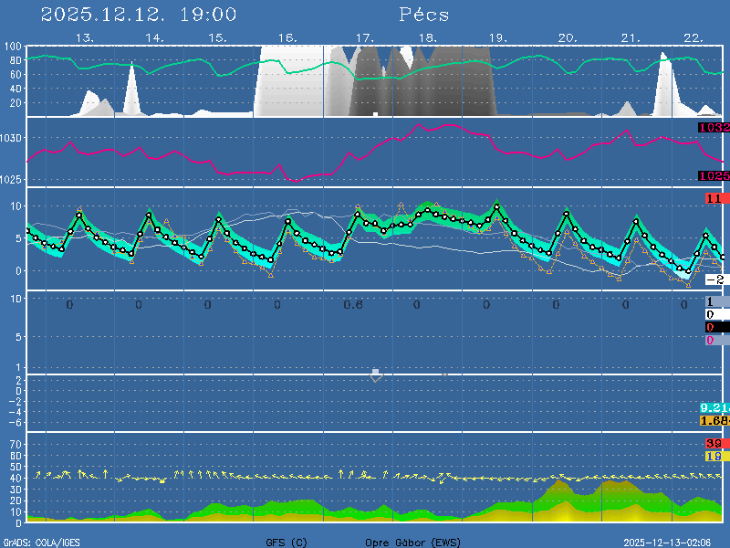Screen dimensions: 730x548
Task: Click the 2025.12.12. 19:00 run time header
Action: tap(139, 15)
